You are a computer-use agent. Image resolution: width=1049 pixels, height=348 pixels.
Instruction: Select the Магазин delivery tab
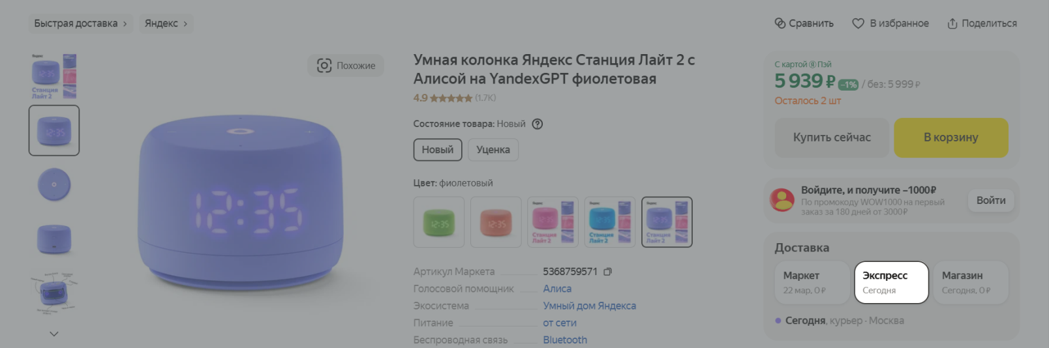971,283
